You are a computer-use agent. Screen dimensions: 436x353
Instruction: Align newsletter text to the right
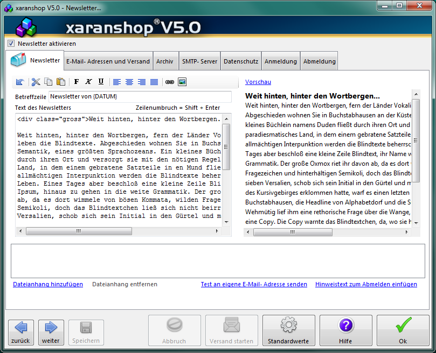(x=142, y=82)
